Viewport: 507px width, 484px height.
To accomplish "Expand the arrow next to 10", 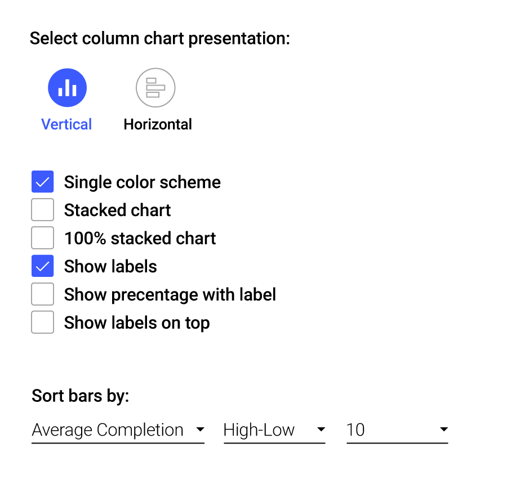I will coord(443,429).
